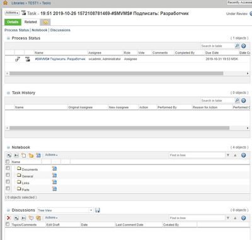252x240 pixels.
Task: Sort Process Status by Assignee column
Action: pyautogui.click(x=94, y=53)
